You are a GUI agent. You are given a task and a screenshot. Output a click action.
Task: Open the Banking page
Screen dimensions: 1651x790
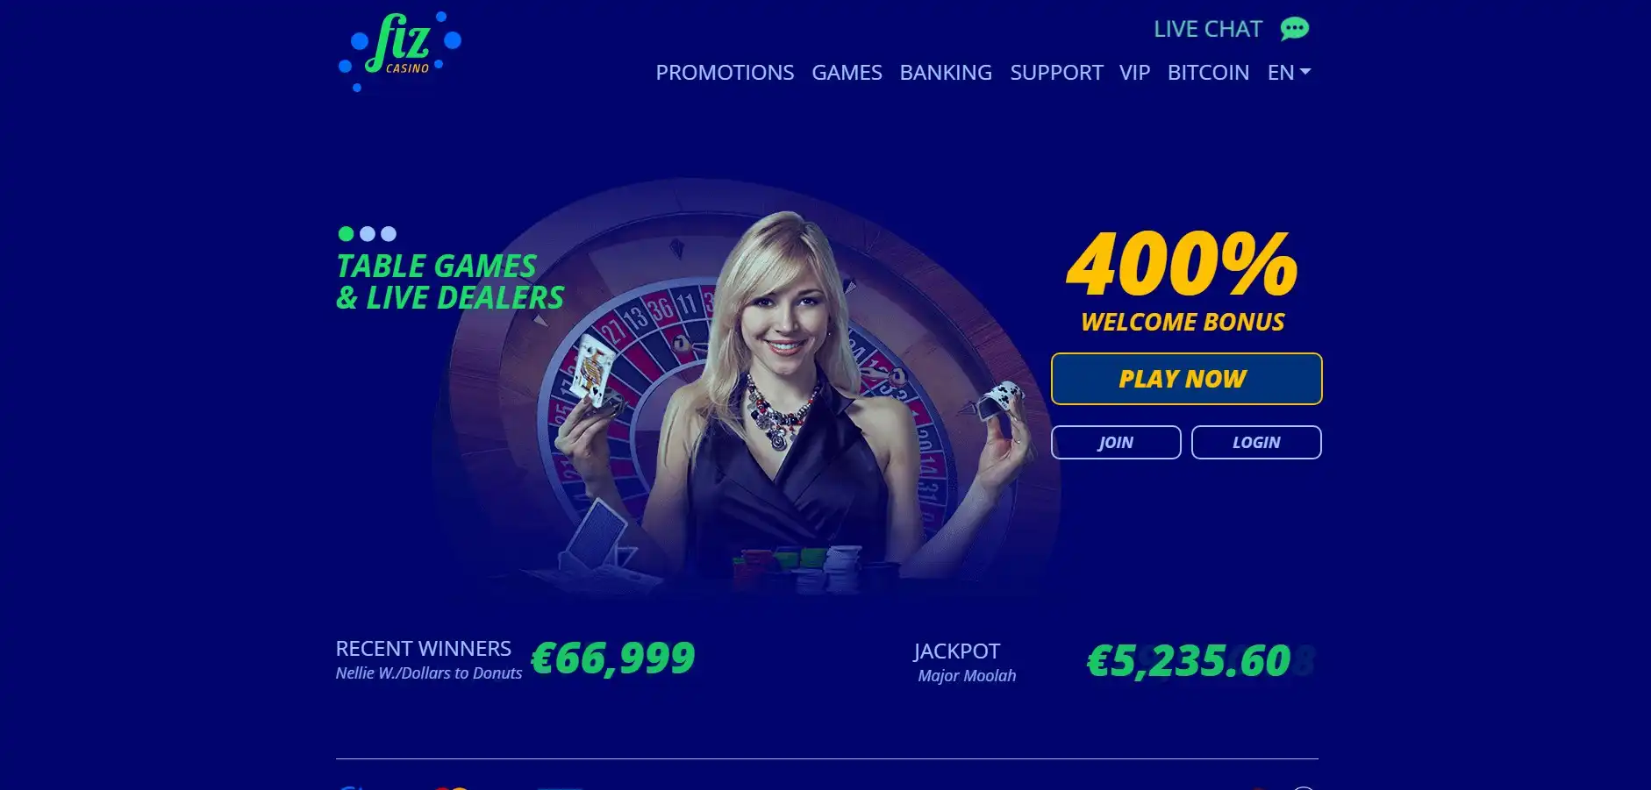(946, 73)
